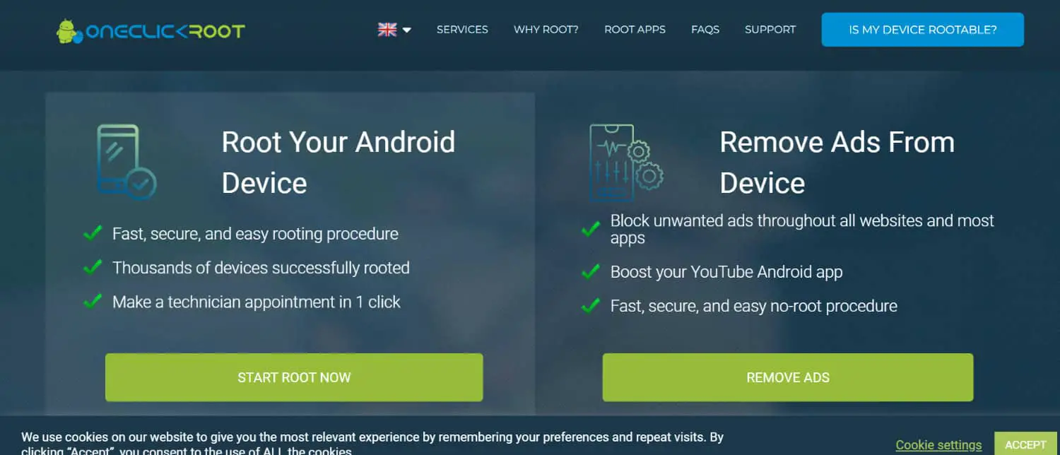Click checkmark beside Thousands of devices rooted

pyautogui.click(x=93, y=267)
